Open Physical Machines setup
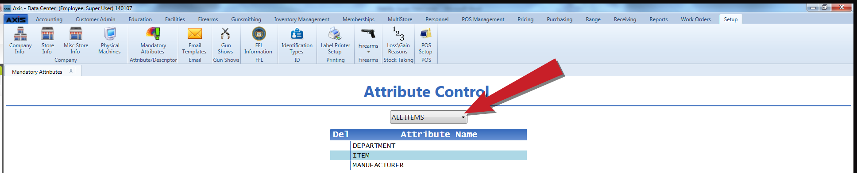 110,41
